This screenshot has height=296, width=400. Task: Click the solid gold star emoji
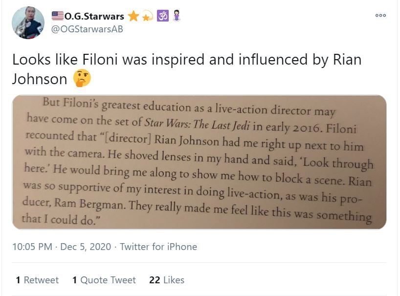[133, 16]
